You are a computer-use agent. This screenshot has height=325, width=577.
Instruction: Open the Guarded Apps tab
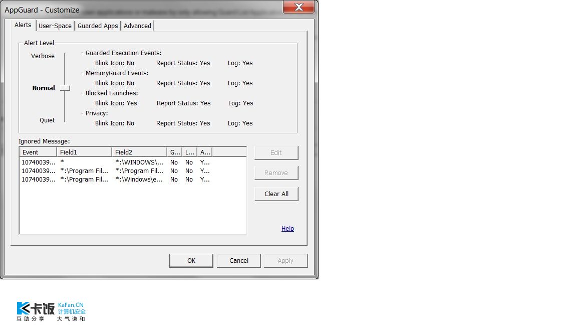(98, 26)
